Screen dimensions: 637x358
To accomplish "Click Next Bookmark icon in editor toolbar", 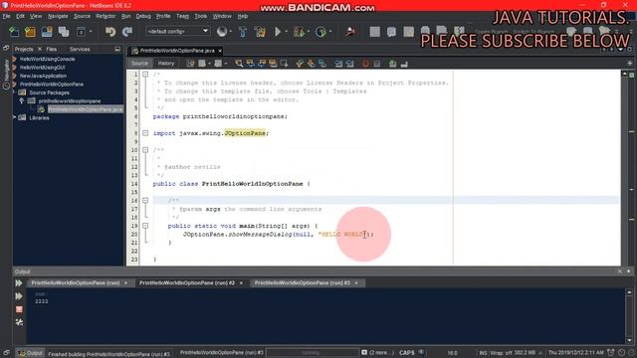I will point(312,64).
